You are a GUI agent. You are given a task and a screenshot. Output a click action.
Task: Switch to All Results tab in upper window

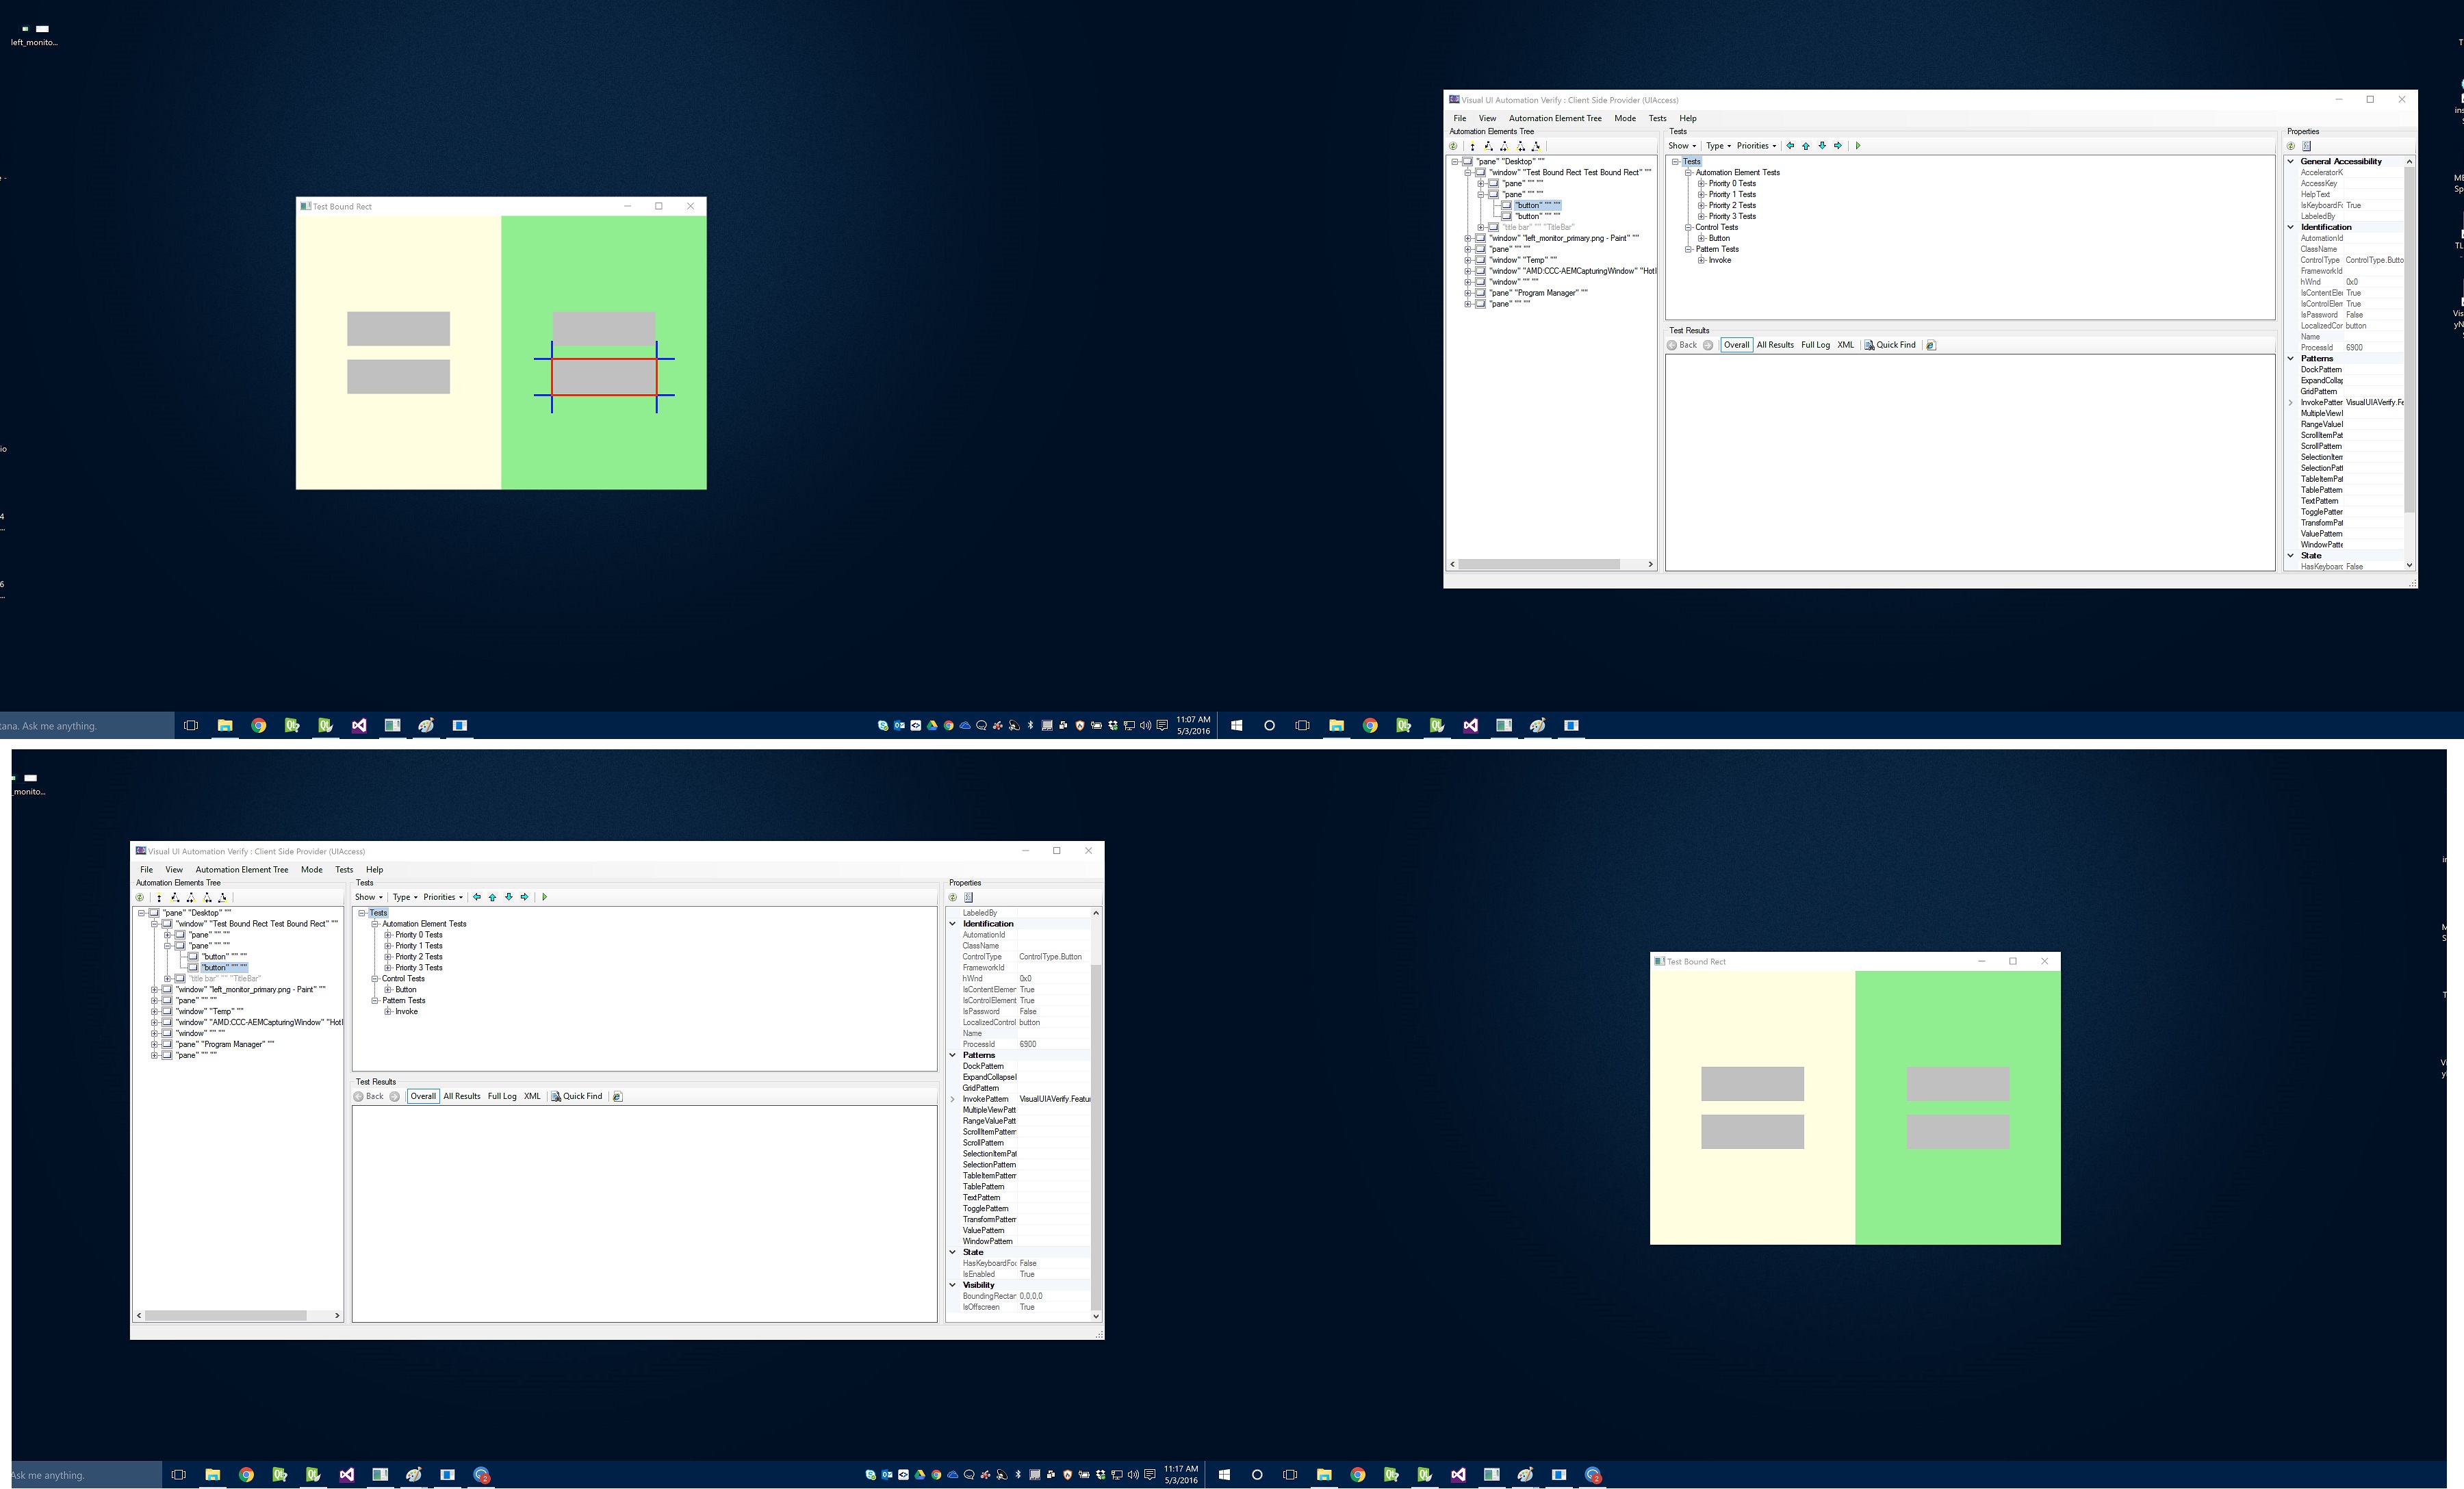point(1775,345)
